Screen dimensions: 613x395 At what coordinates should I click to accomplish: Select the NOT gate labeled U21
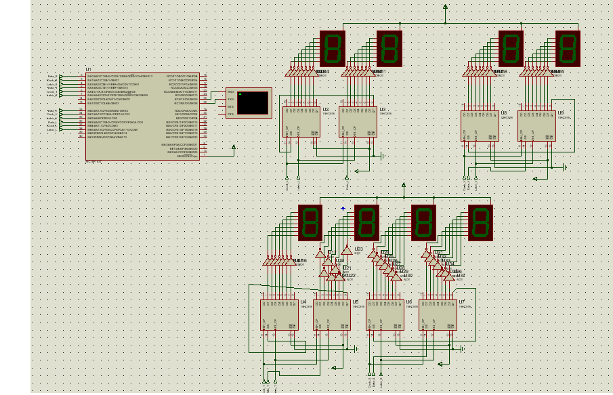pyautogui.click(x=335, y=270)
